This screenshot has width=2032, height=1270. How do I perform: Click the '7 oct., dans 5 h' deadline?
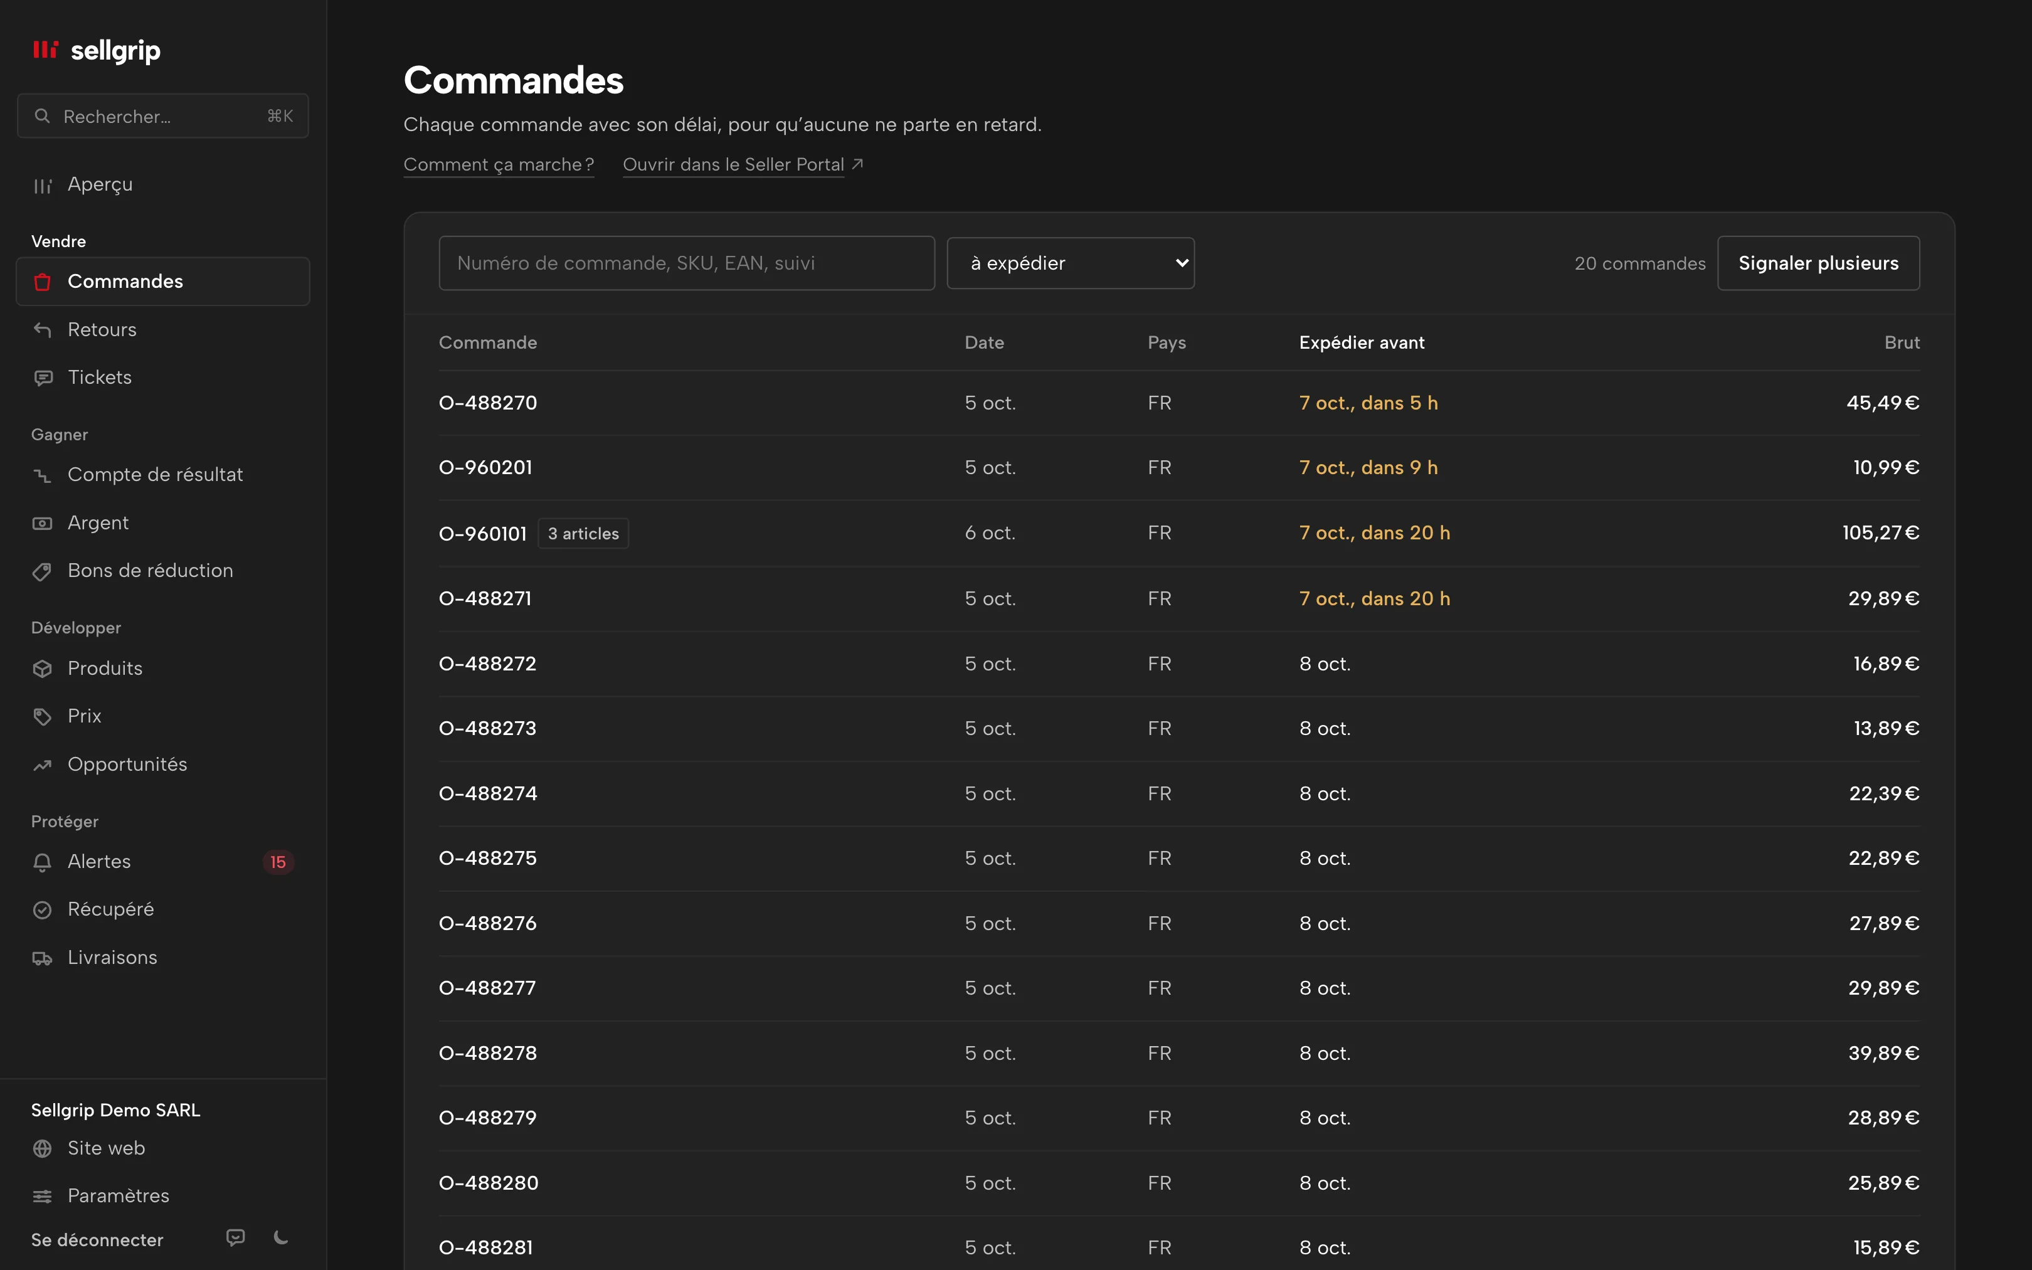pos(1368,403)
